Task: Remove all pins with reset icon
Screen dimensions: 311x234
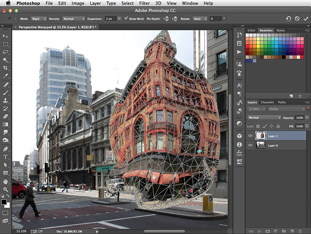Action: (288, 19)
